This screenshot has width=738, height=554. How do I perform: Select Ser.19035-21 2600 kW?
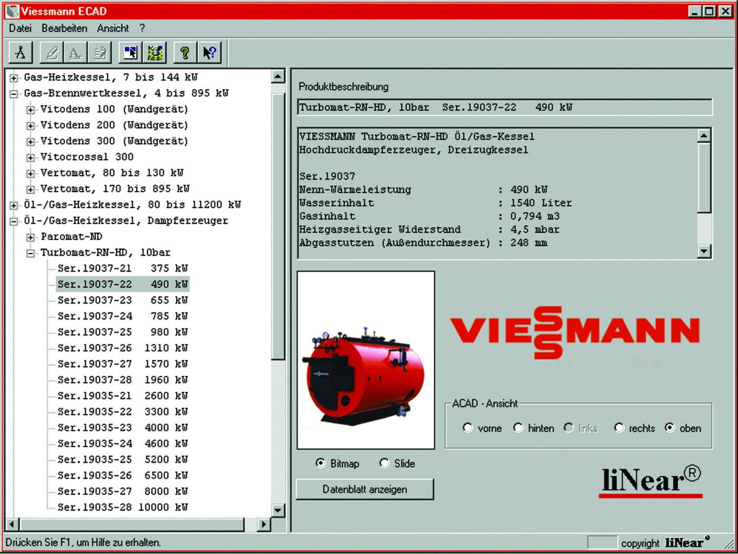coord(123,396)
